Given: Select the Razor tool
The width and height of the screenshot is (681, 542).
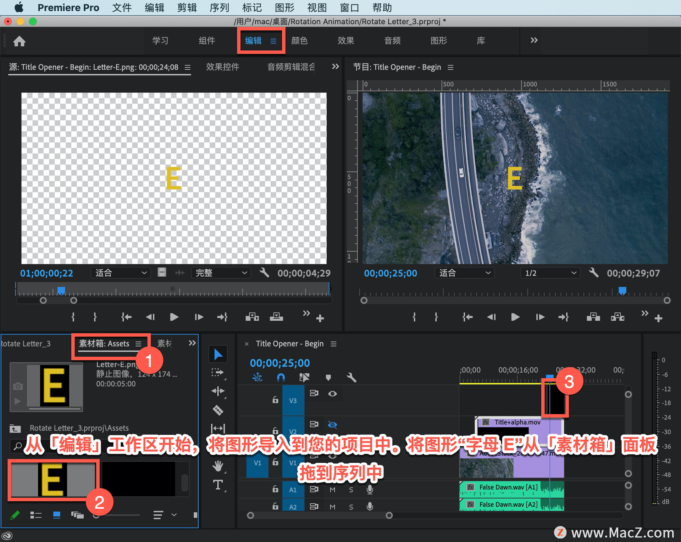Looking at the screenshot, I should click(218, 410).
